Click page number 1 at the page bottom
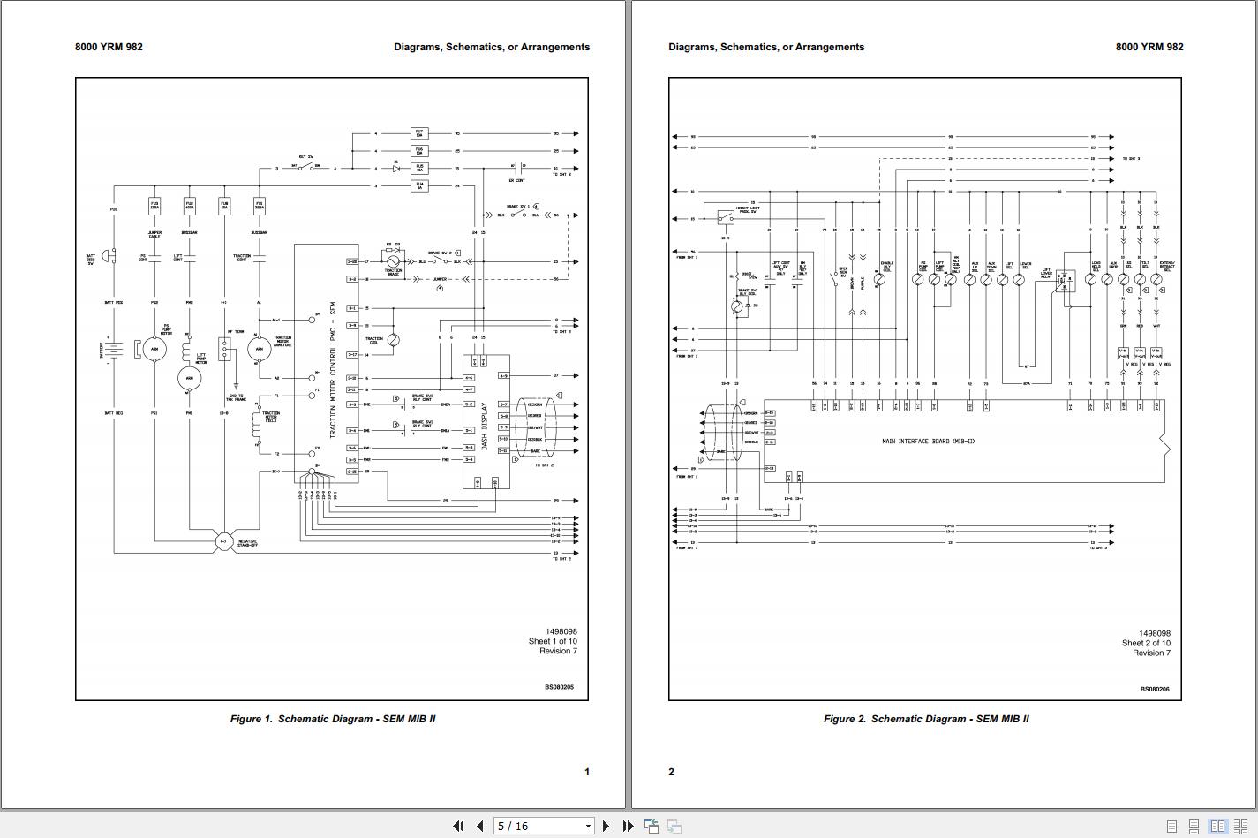The height and width of the screenshot is (838, 1258). pos(587,772)
